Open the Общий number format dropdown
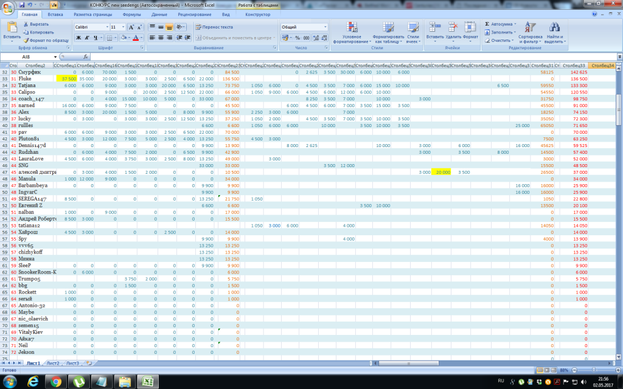The height and width of the screenshot is (389, 623). [325, 27]
